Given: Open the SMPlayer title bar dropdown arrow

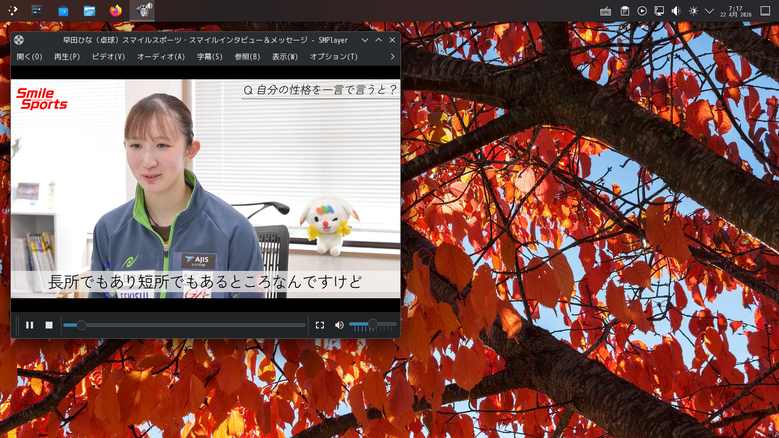Looking at the screenshot, I should pos(364,40).
